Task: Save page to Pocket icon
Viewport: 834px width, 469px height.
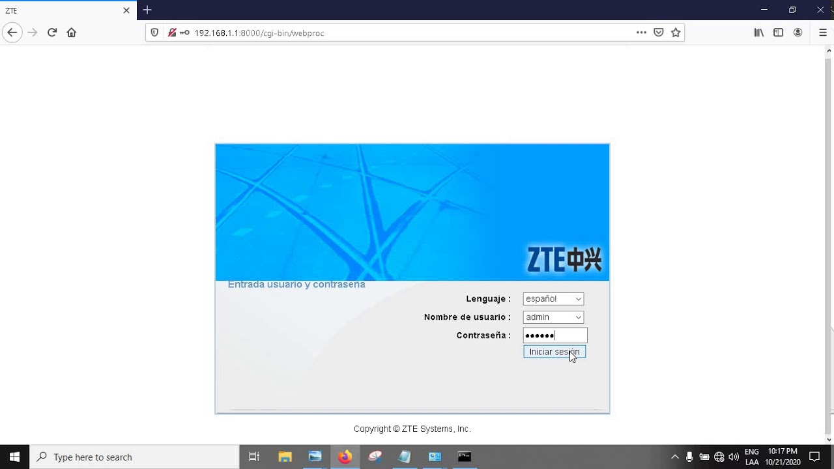Action: tap(659, 33)
